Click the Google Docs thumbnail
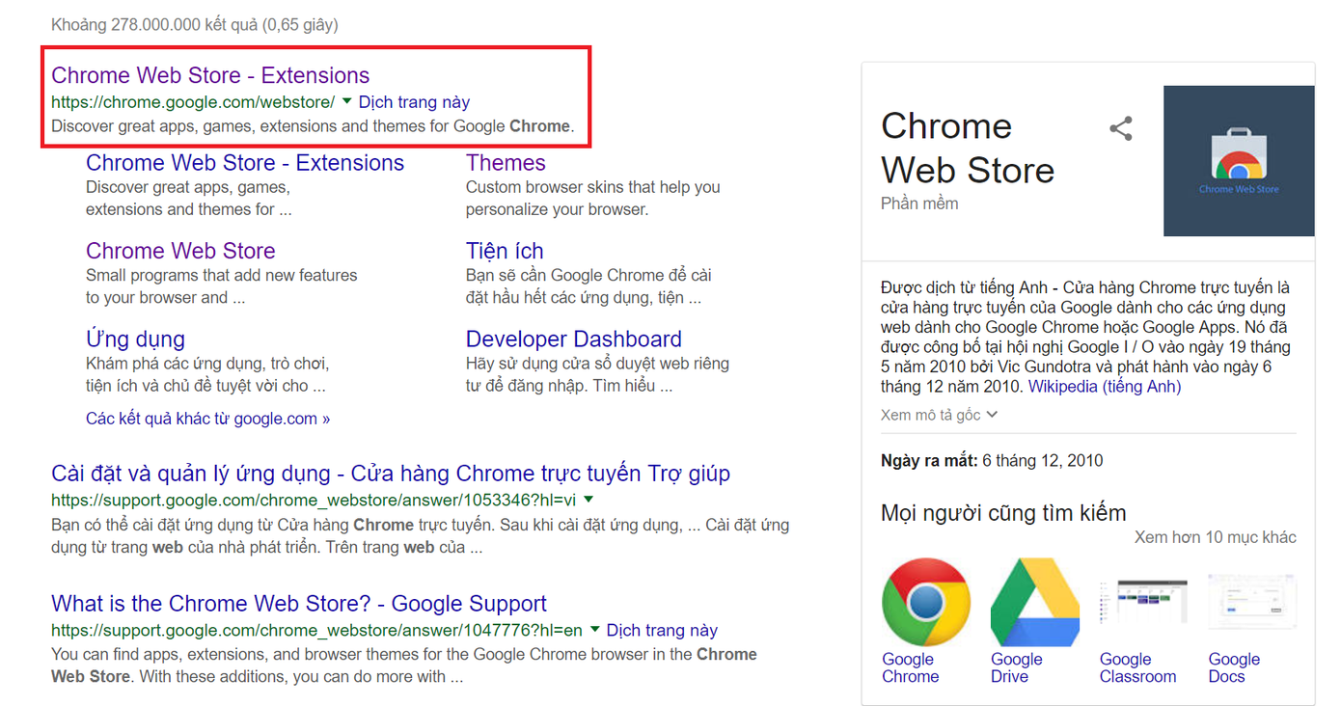The image size is (1341, 706). pyautogui.click(x=1253, y=602)
